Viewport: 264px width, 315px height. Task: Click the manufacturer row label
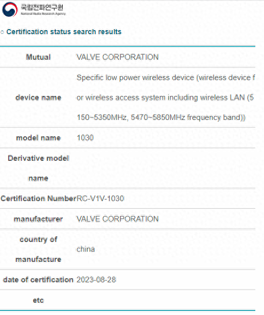click(38, 219)
